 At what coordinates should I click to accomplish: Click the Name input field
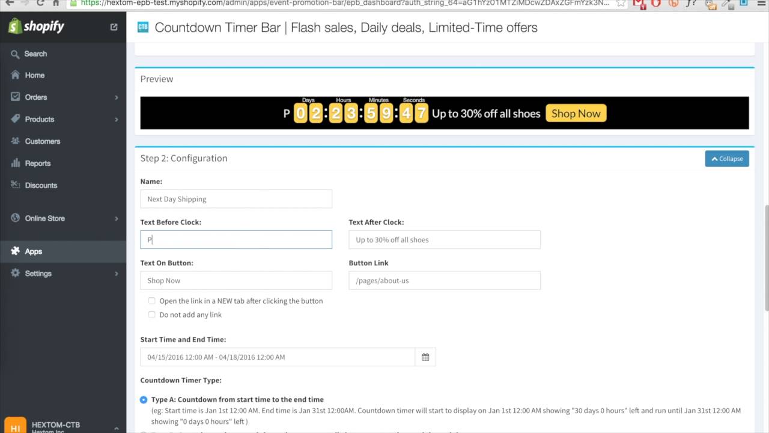click(x=236, y=199)
